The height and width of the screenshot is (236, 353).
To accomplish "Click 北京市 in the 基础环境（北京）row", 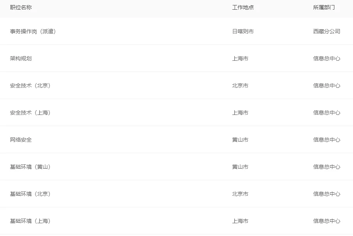I will 240,194.
